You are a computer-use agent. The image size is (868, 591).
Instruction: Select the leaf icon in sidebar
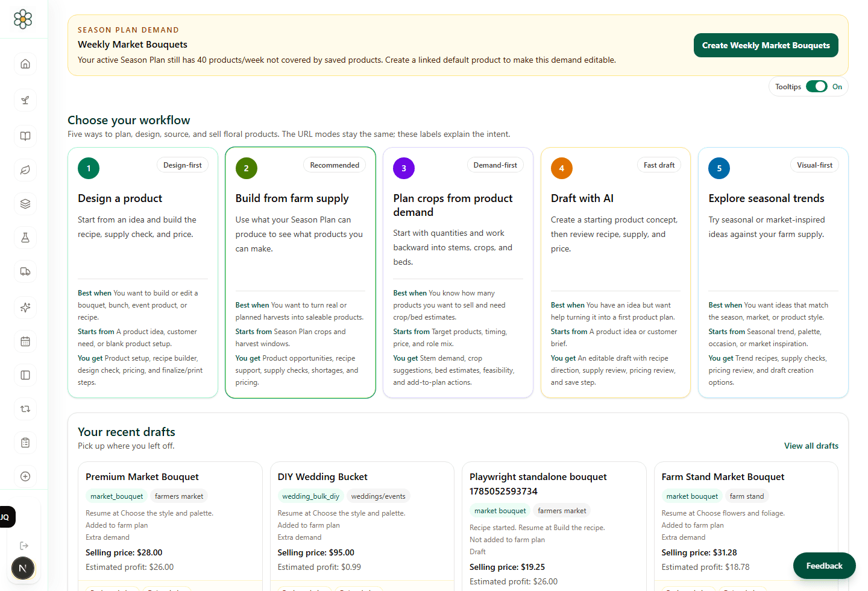[25, 170]
